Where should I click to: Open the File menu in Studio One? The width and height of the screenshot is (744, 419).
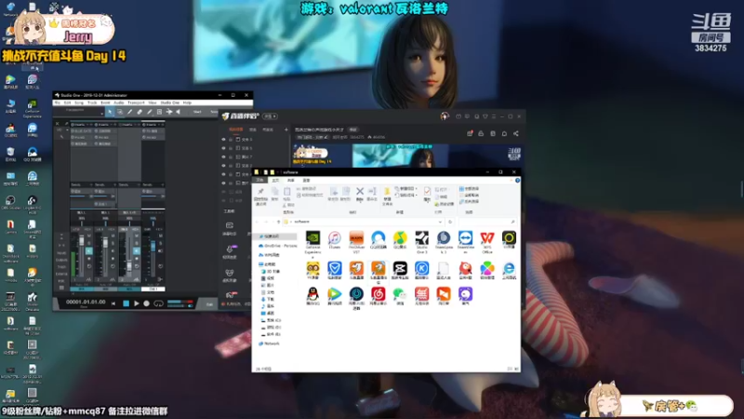(x=58, y=102)
